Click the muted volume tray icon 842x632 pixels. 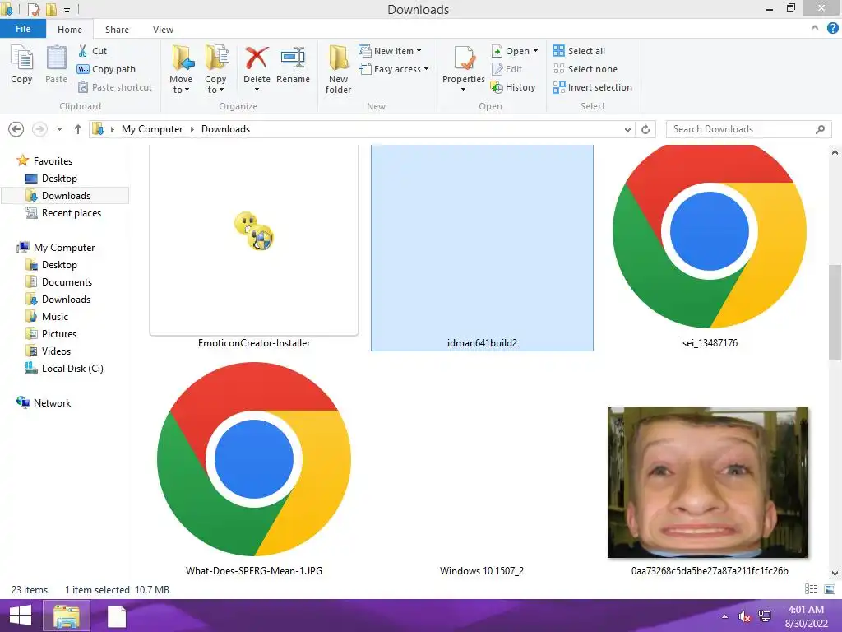tap(743, 616)
